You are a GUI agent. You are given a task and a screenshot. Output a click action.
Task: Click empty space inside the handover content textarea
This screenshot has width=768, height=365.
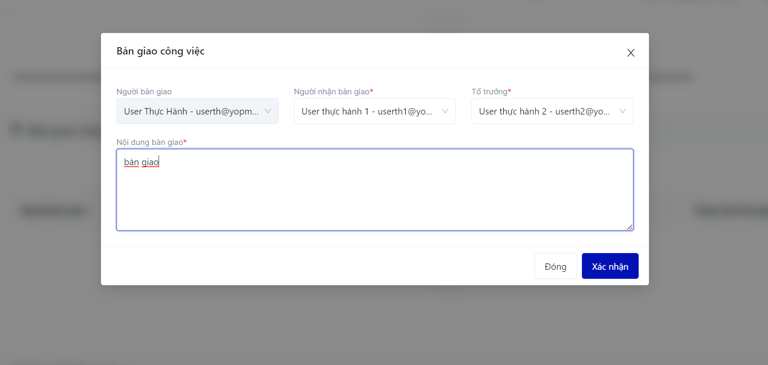374,197
